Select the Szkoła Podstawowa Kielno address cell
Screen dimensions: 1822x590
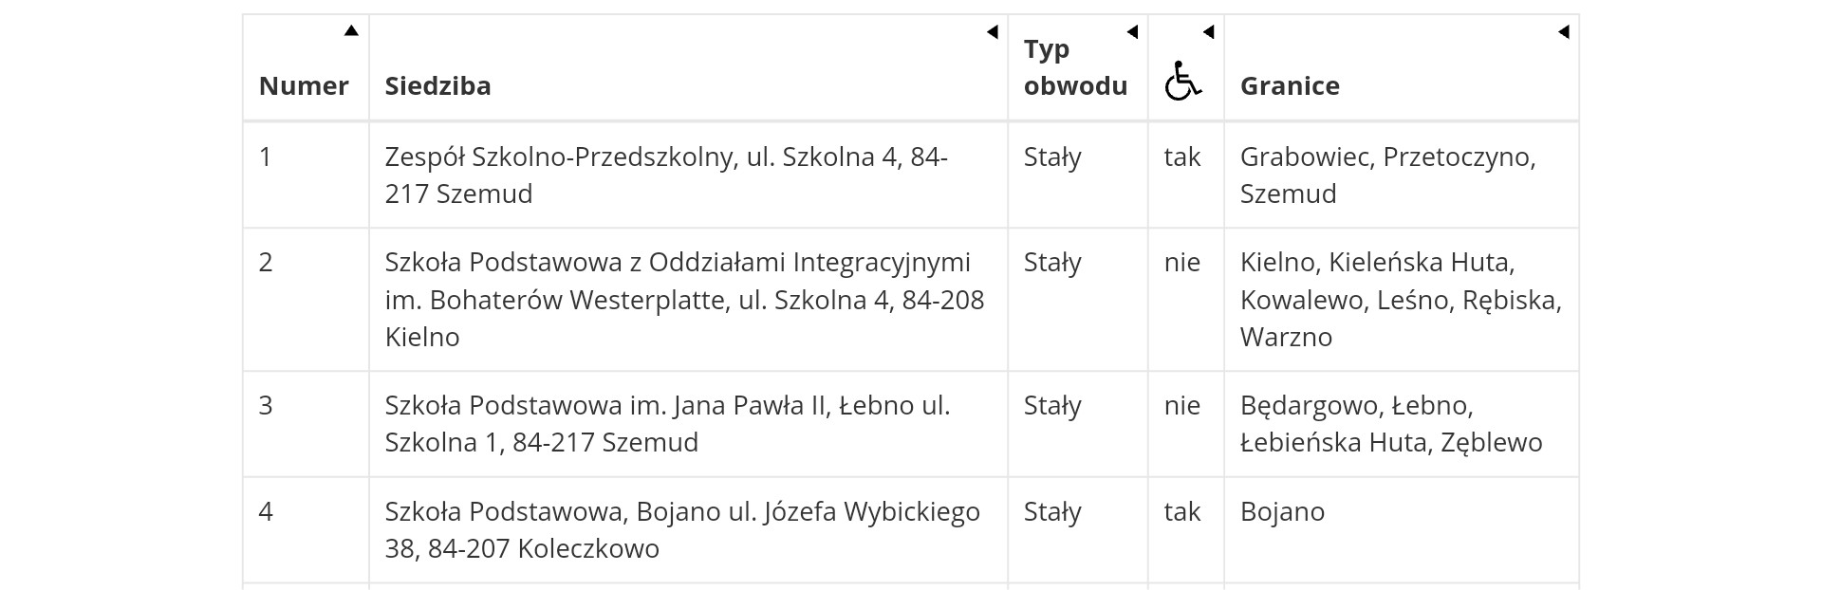click(x=684, y=300)
